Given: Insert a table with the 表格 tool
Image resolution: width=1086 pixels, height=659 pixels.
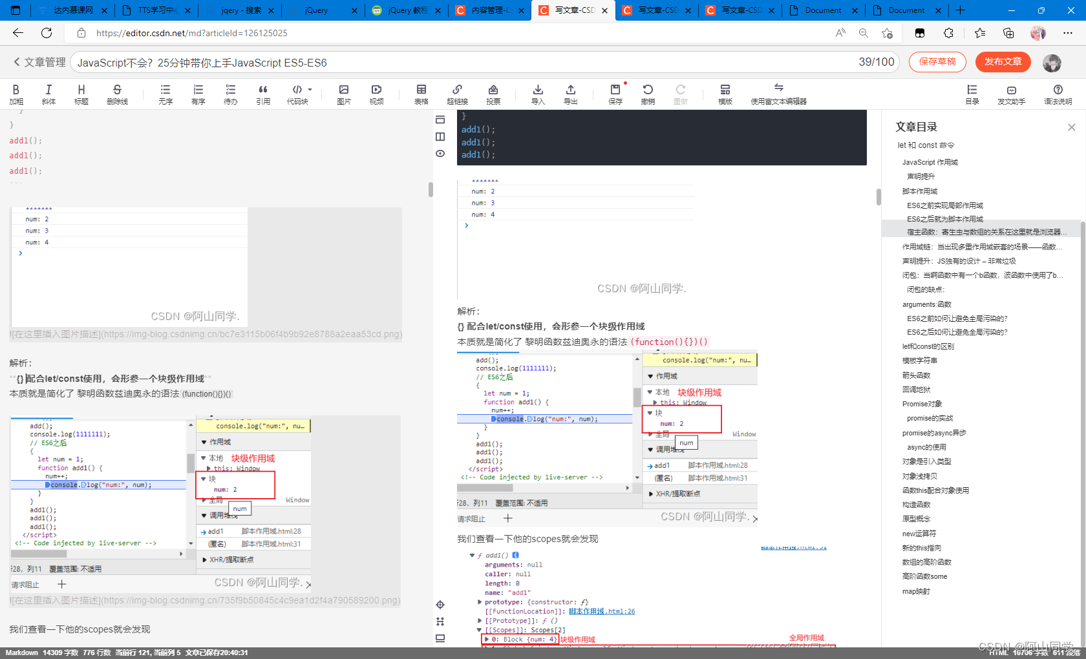Looking at the screenshot, I should click(x=421, y=94).
